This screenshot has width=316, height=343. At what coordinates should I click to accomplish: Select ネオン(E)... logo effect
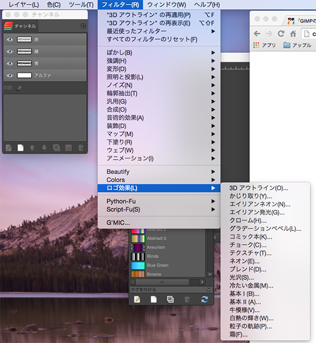pos(265,261)
